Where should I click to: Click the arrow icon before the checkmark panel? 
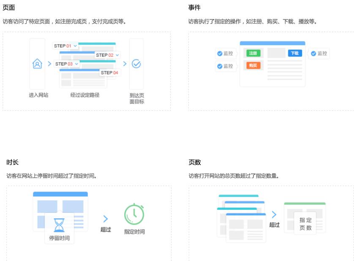click(x=125, y=64)
